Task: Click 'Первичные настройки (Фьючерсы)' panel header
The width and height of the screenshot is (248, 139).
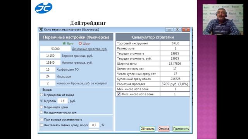Action: (76, 37)
